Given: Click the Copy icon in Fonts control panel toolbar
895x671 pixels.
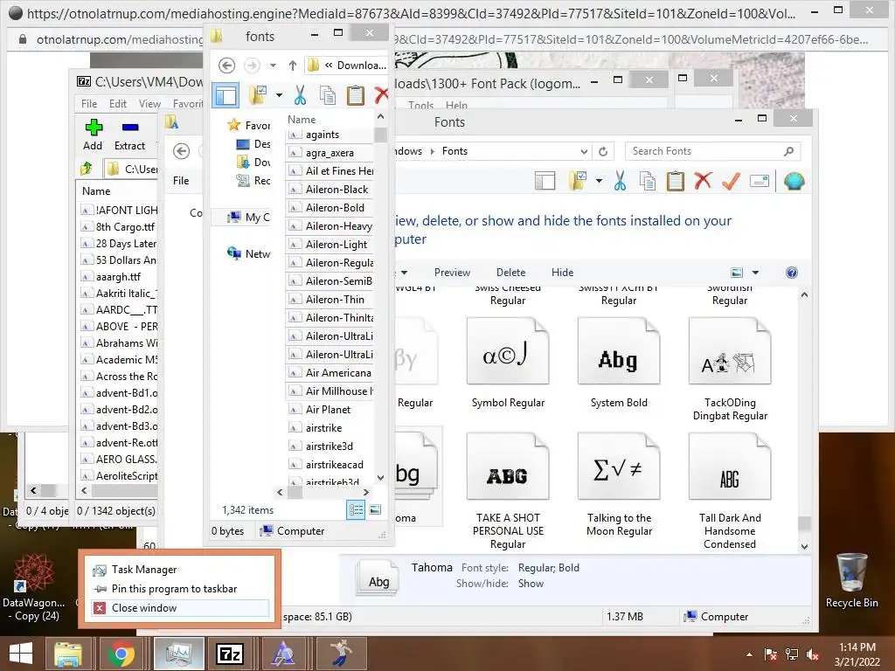Looking at the screenshot, I should pos(648,182).
